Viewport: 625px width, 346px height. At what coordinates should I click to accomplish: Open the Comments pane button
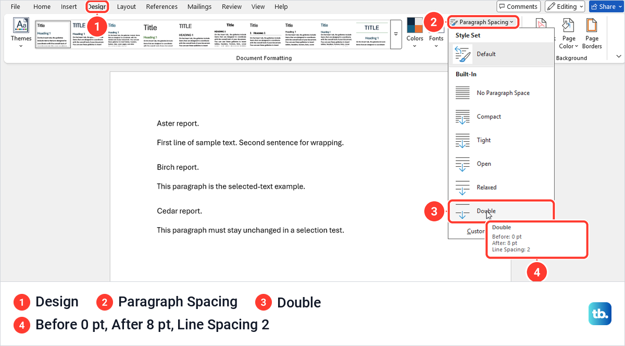click(x=518, y=6)
